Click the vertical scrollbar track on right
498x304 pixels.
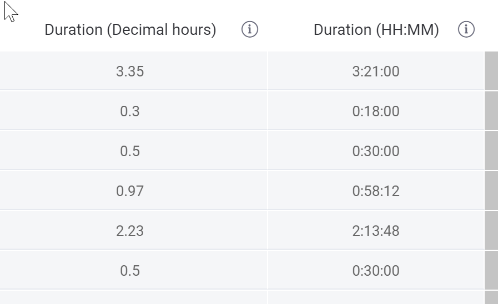click(491, 178)
